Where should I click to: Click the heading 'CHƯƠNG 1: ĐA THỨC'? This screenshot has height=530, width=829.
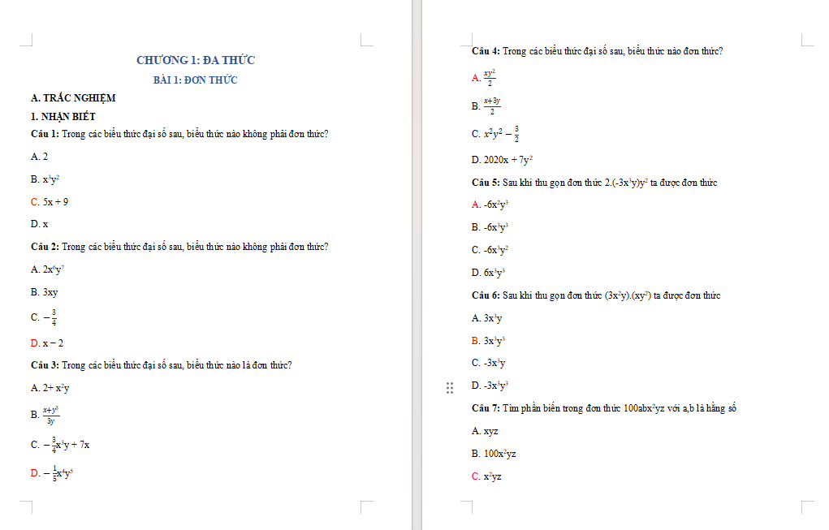[x=196, y=60]
